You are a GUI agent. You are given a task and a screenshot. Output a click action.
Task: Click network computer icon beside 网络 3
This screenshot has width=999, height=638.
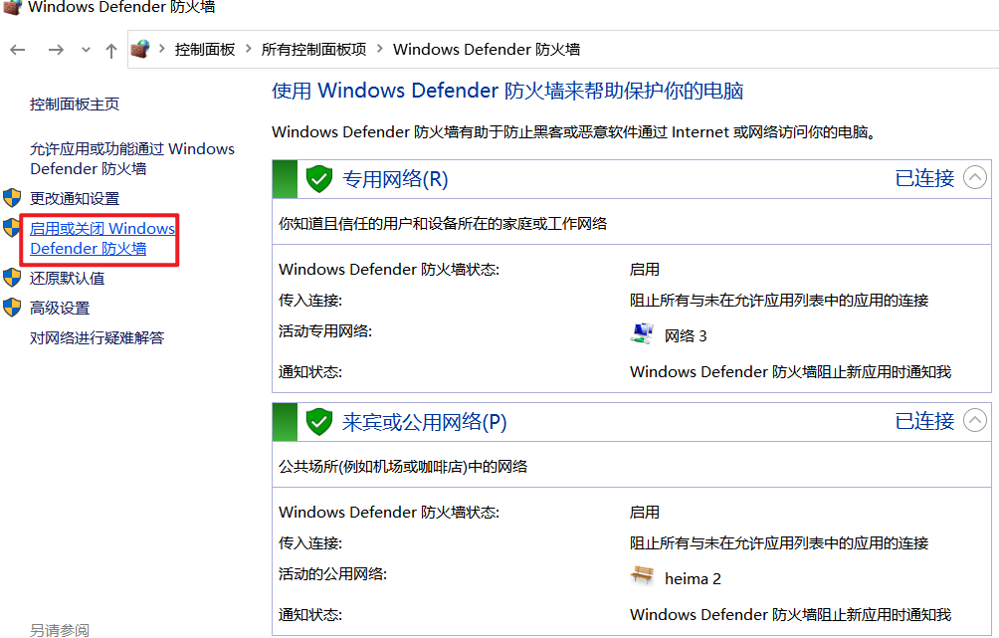click(642, 334)
